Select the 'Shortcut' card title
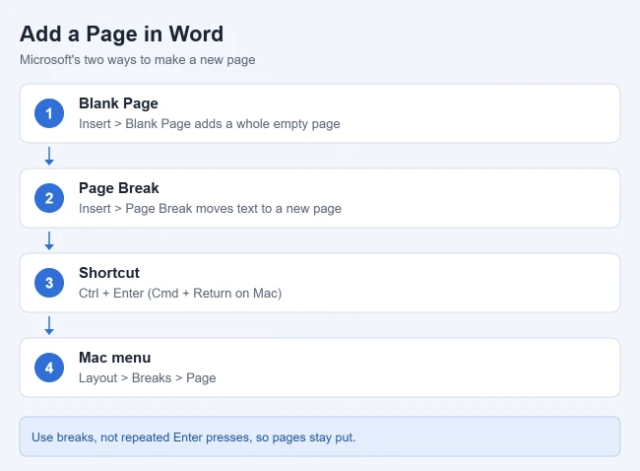 tap(109, 273)
